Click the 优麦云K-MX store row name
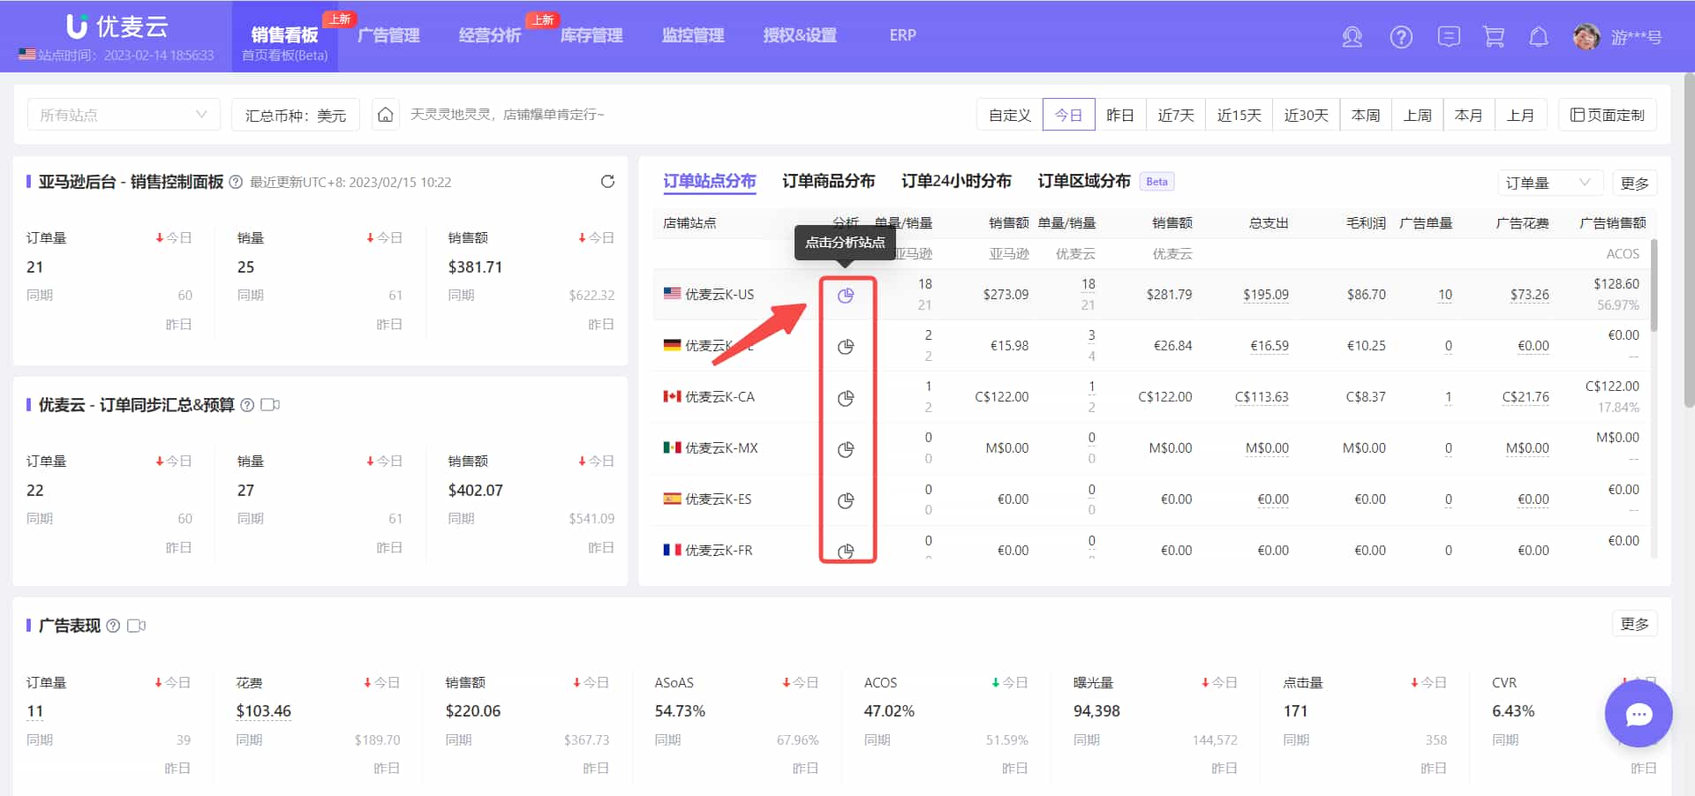1695x796 pixels. pos(721,448)
